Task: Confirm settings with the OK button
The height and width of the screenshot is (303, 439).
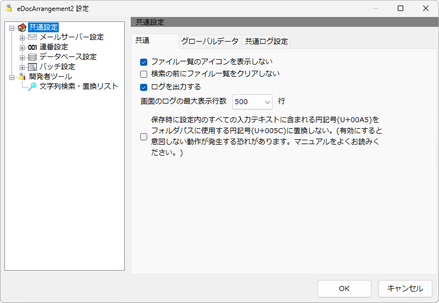Action: tap(344, 289)
